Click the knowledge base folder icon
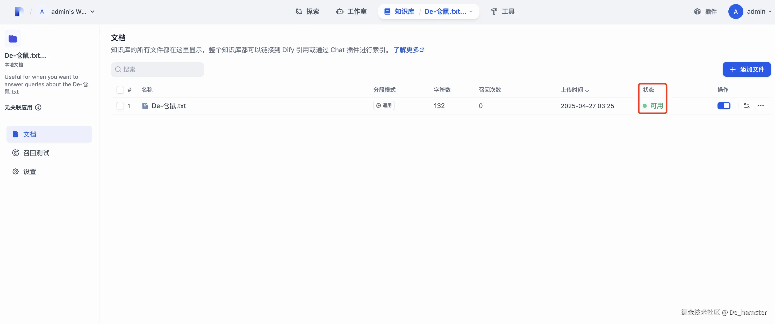The width and height of the screenshot is (775, 324). point(13,39)
